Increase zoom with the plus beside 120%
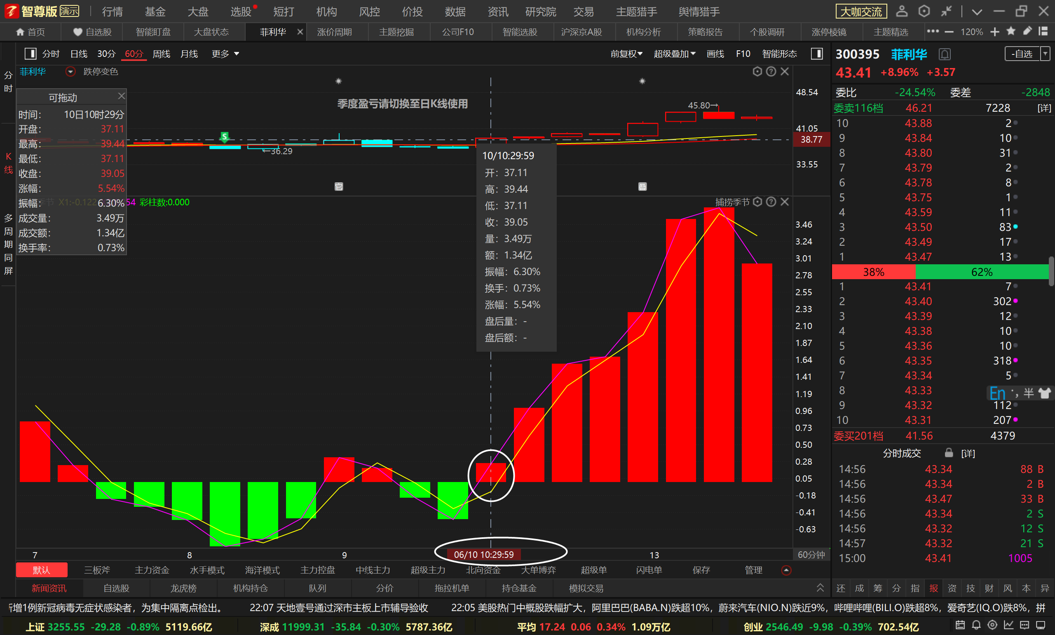Viewport: 1055px width, 635px height. click(995, 32)
